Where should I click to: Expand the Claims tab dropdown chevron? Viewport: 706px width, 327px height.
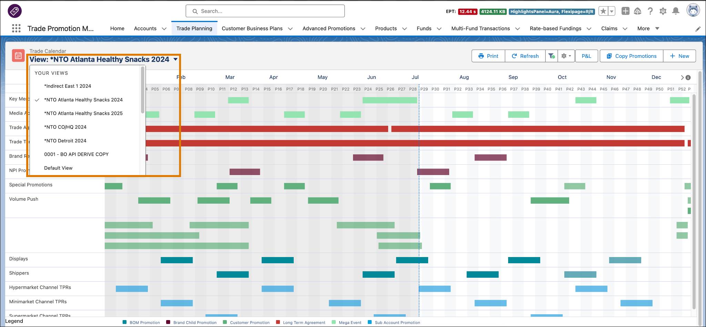[625, 29]
